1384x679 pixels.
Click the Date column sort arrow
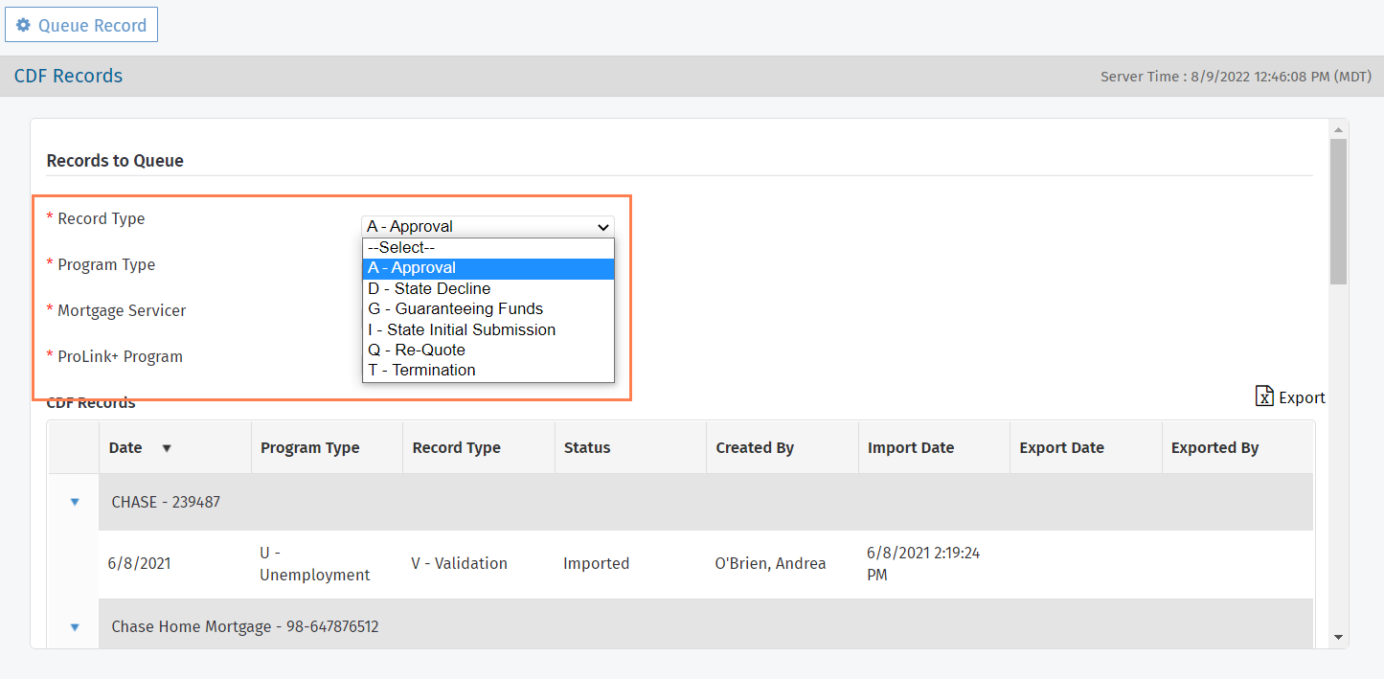(167, 448)
